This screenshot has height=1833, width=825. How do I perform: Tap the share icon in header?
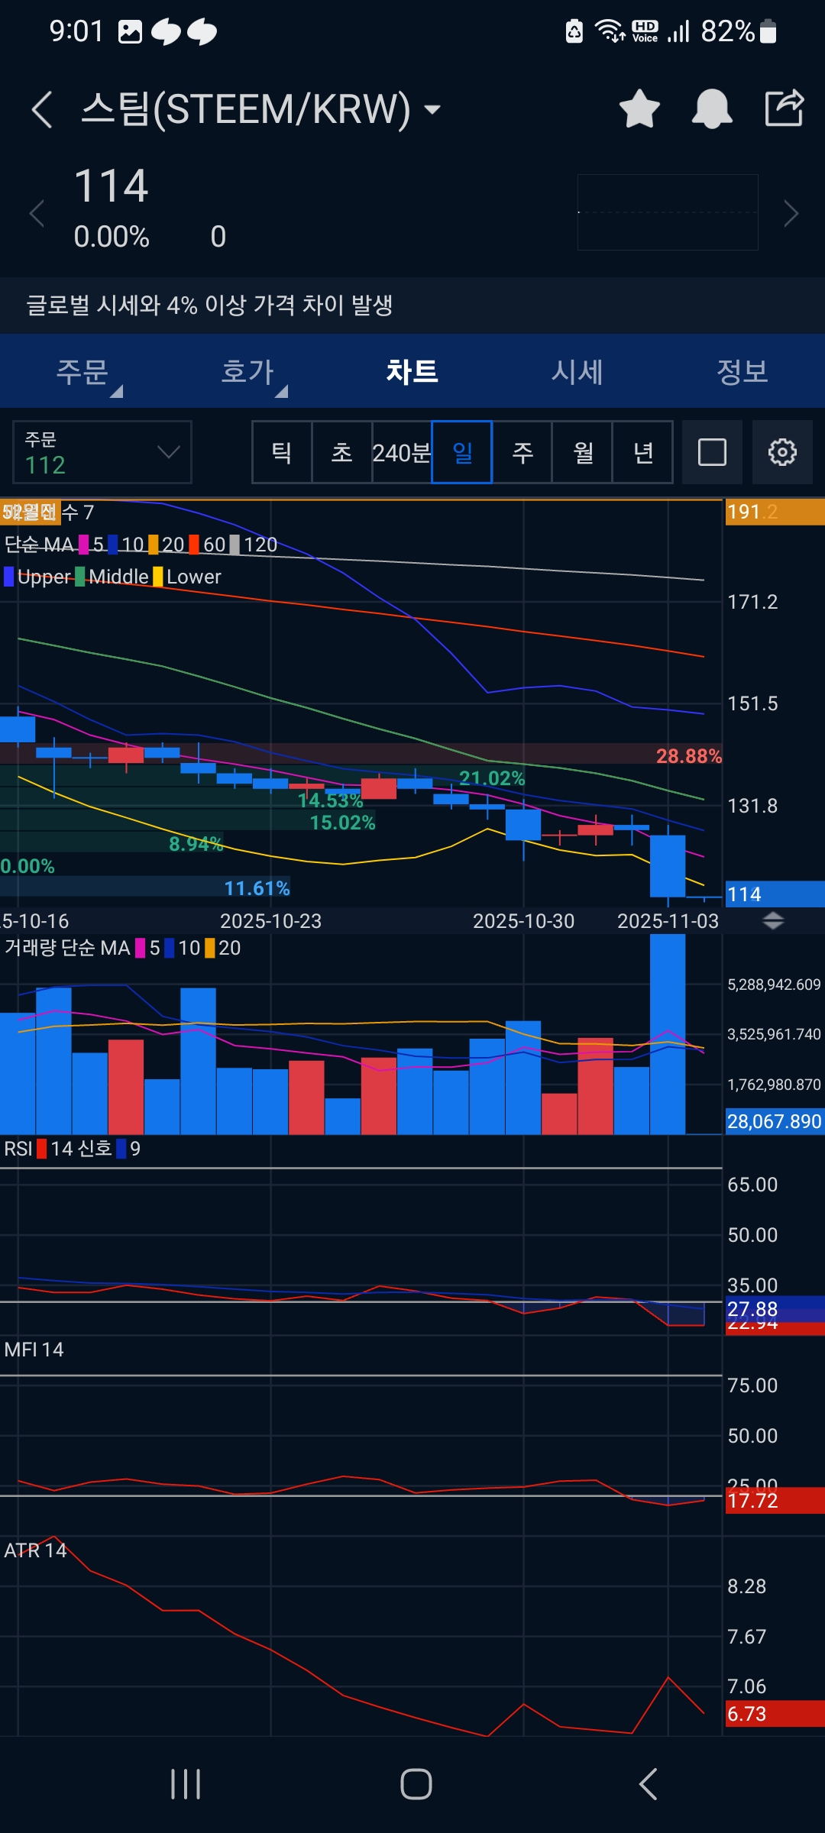click(785, 108)
